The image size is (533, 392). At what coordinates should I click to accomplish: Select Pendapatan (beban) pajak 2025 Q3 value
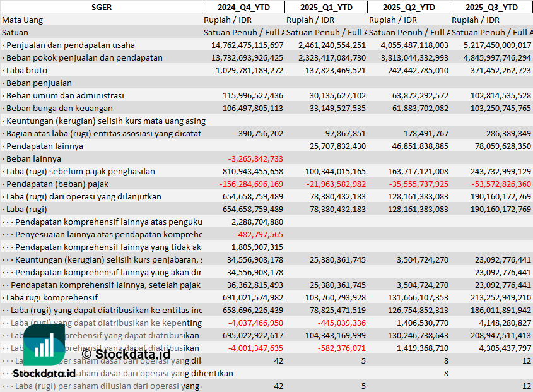[501, 184]
